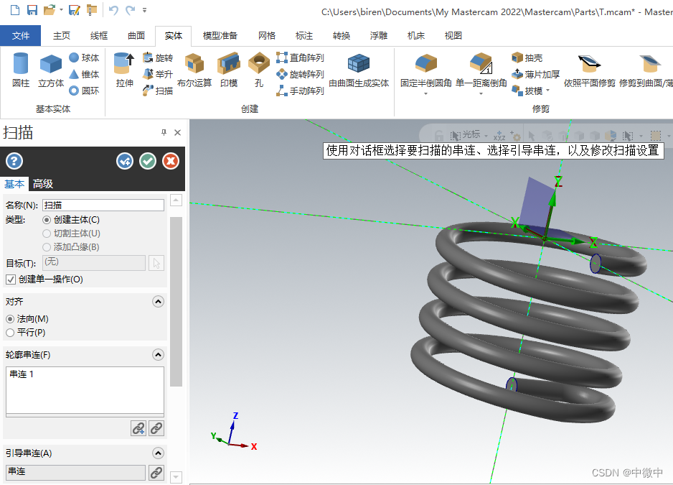Open the 固定半倒圆角 dropdown arrow
The width and height of the screenshot is (673, 485).
pos(425,93)
